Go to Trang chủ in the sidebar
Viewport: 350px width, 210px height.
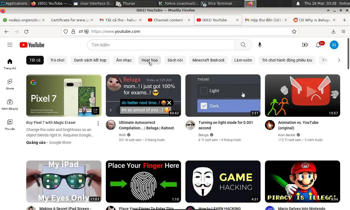[x=10, y=64]
